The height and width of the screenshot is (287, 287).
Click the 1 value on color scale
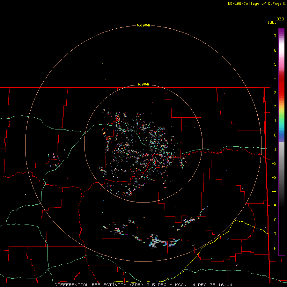tap(275, 121)
